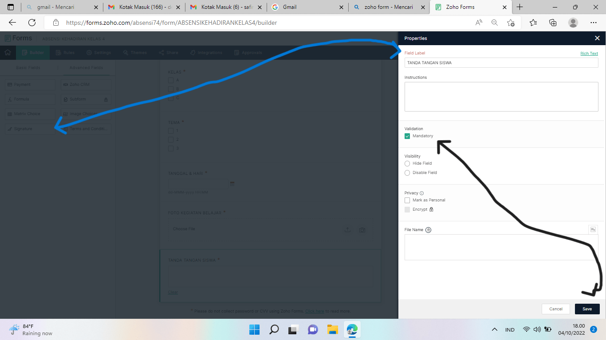This screenshot has height=340, width=606.
Task: Select the Hide Field radio option
Action: pos(407,164)
